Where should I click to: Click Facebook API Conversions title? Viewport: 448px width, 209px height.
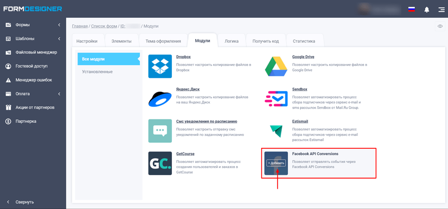pyautogui.click(x=315, y=153)
